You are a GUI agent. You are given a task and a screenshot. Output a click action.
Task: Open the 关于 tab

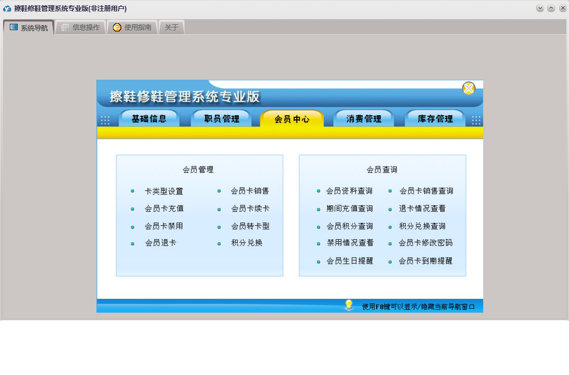[x=172, y=27]
